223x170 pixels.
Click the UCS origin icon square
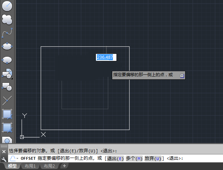pyautogui.click(x=22, y=137)
